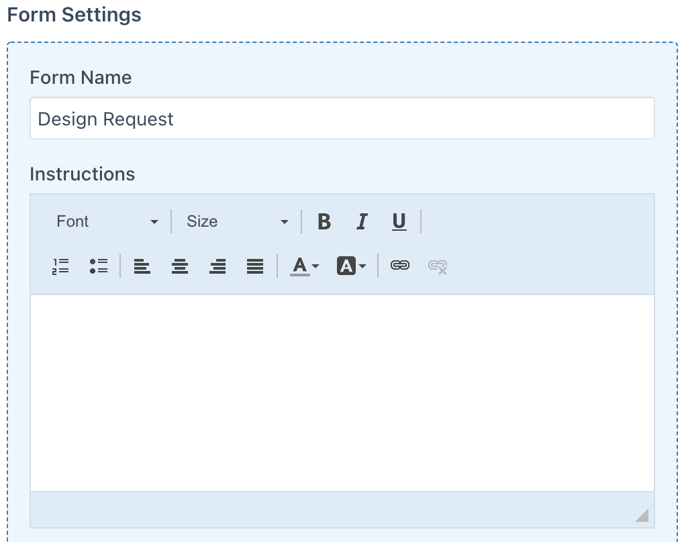Toggle bold formatting
This screenshot has height=542, width=686.
(324, 221)
